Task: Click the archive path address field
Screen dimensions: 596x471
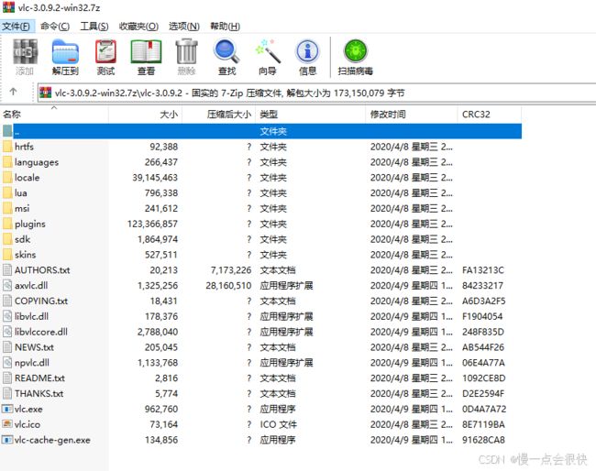Action: [316, 93]
